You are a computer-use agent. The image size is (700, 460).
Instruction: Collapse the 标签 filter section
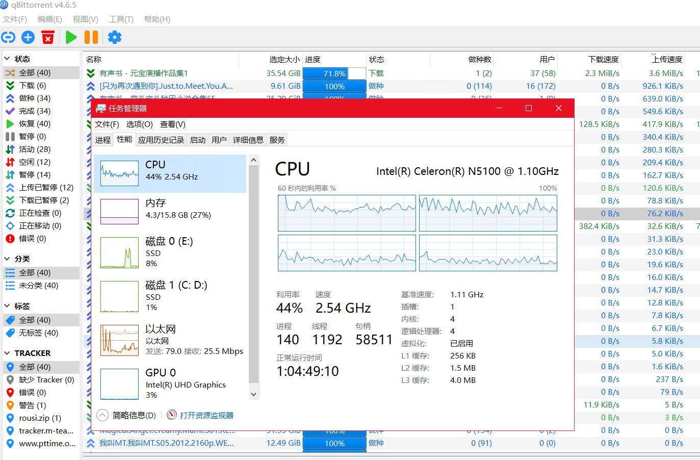coord(7,306)
